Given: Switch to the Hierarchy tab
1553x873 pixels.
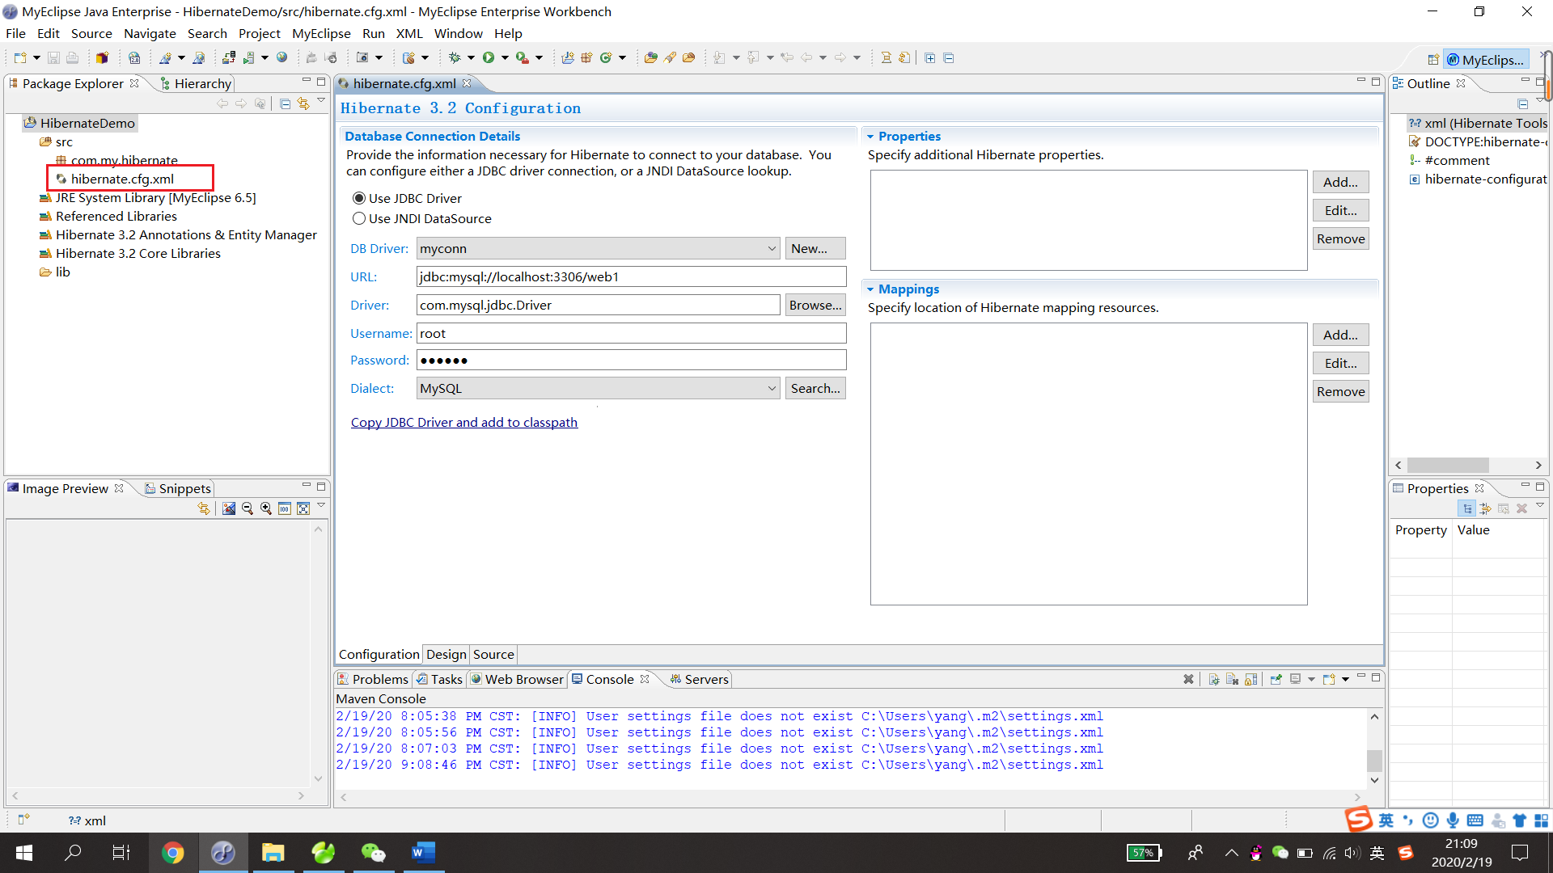Looking at the screenshot, I should (x=197, y=83).
